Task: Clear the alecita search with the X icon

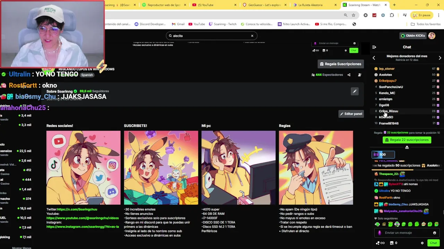Action: (x=252, y=36)
